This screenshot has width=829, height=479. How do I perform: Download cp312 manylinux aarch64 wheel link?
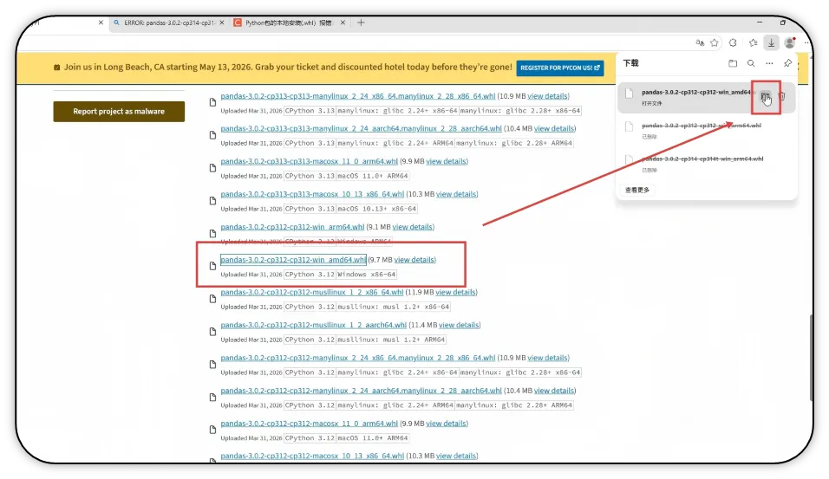[361, 391]
